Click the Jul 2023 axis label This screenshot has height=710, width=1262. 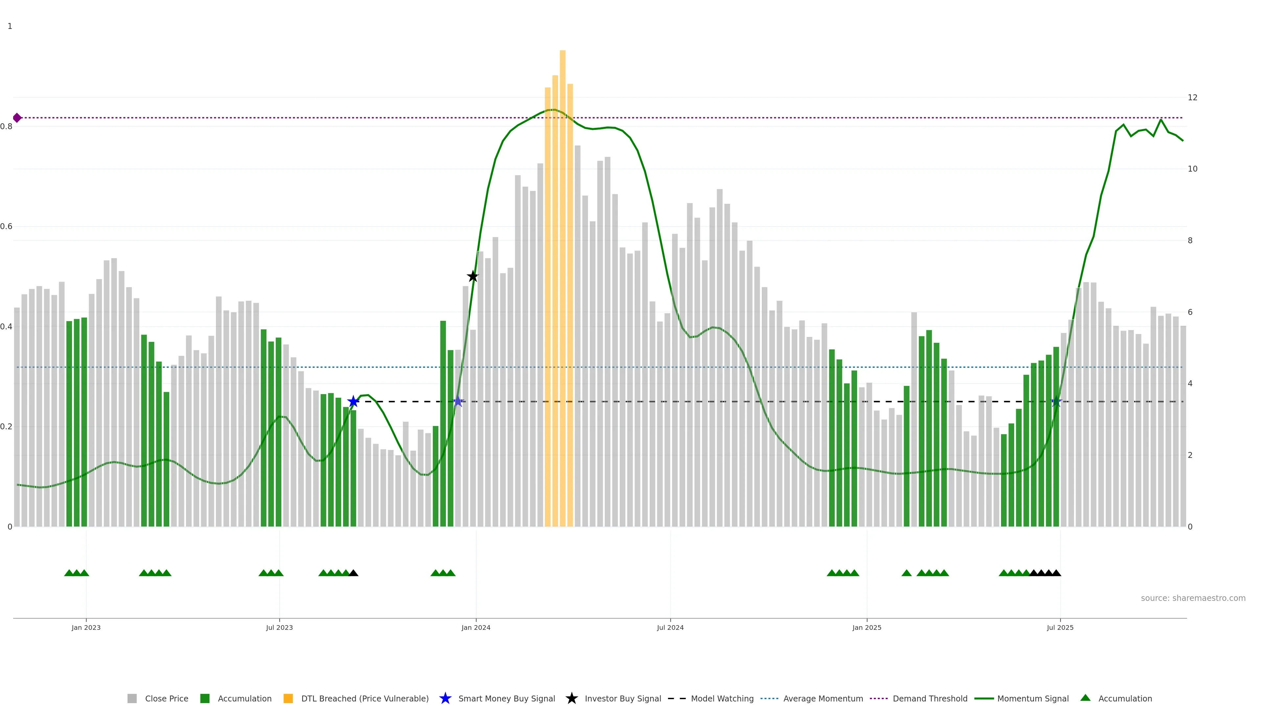279,627
